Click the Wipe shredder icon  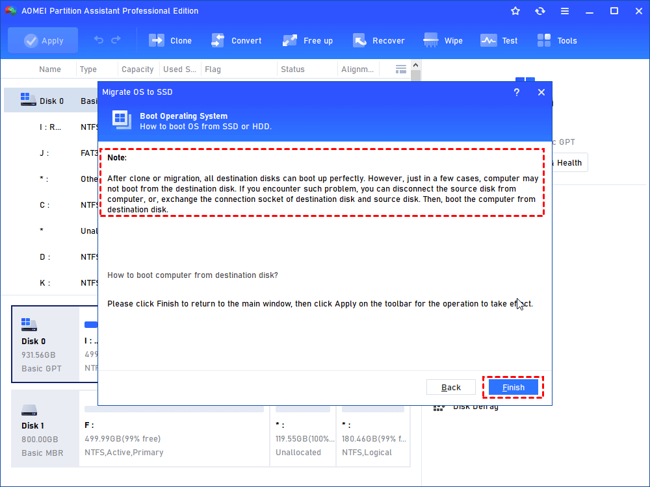(431, 40)
